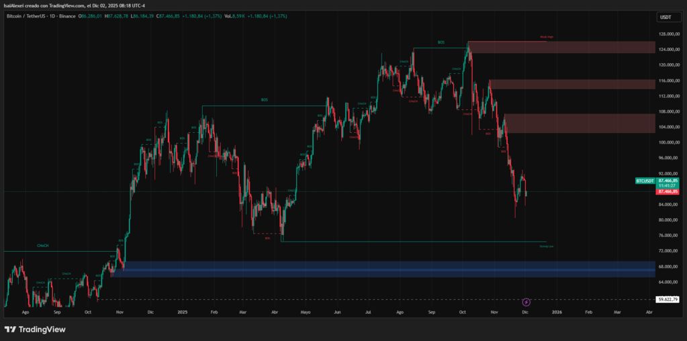The width and height of the screenshot is (687, 341).
Task: Click the BOS label above the October peak
Action: pos(441,42)
